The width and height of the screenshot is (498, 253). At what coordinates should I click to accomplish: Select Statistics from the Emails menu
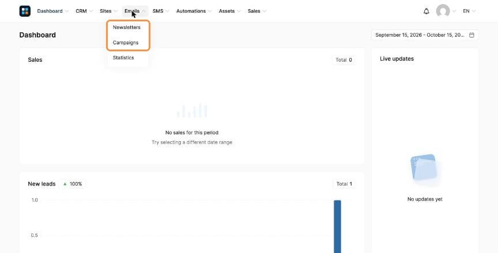[x=123, y=58]
